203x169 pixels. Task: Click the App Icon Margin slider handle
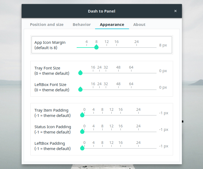click(x=96, y=47)
